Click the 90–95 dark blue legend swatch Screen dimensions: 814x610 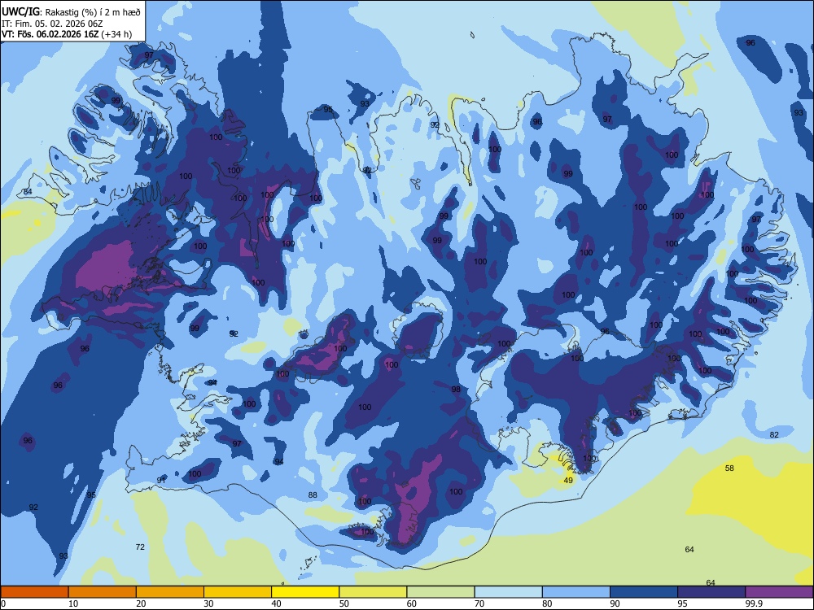pyautogui.click(x=644, y=592)
